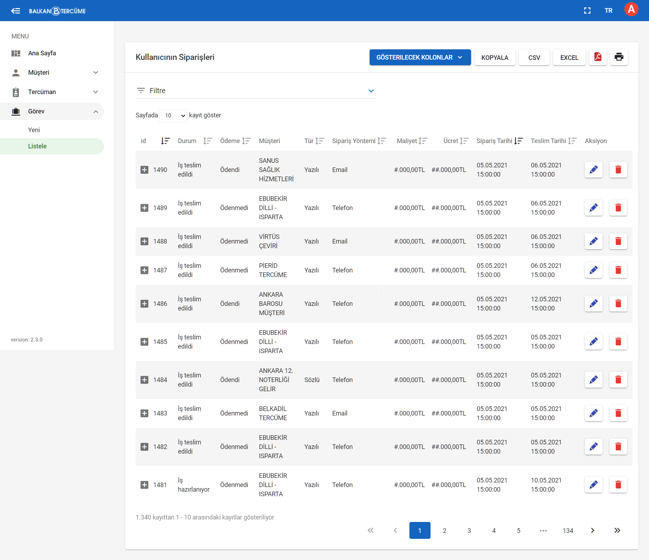649x560 pixels.
Task: Open the records-per-page dropdown showing 10
Action: [x=173, y=116]
